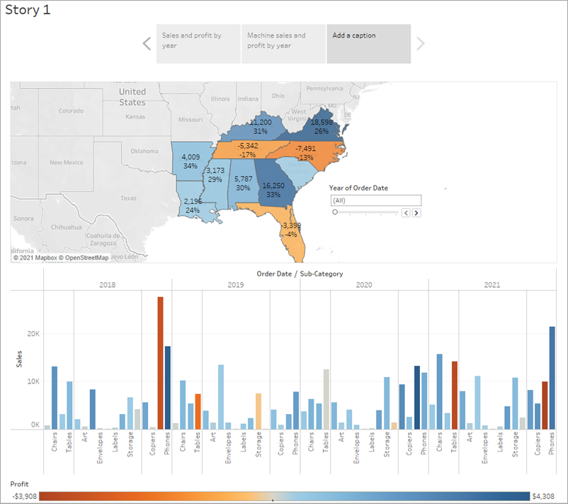The height and width of the screenshot is (504, 568).
Task: Click the right story navigation arrow
Action: click(x=421, y=43)
